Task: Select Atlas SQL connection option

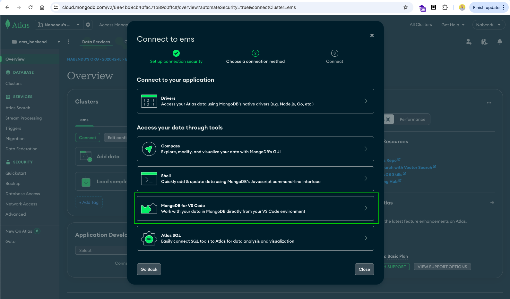Action: tap(255, 238)
